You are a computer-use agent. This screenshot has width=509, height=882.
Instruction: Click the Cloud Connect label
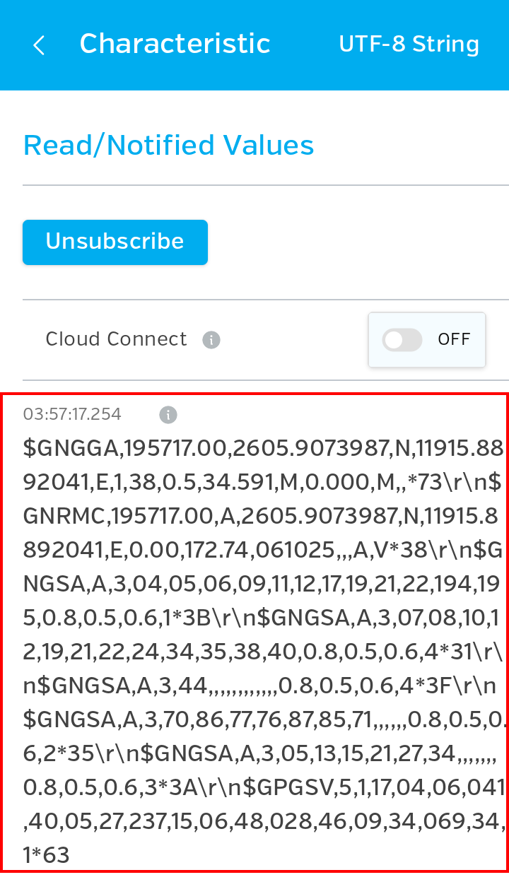coord(116,339)
